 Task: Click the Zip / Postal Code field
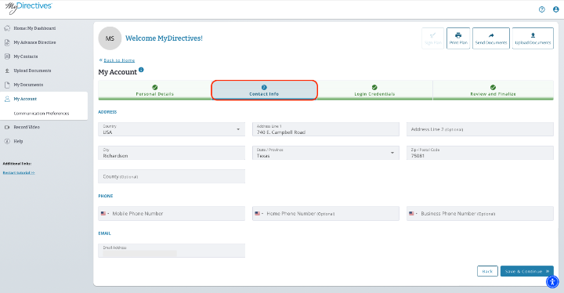(480, 153)
